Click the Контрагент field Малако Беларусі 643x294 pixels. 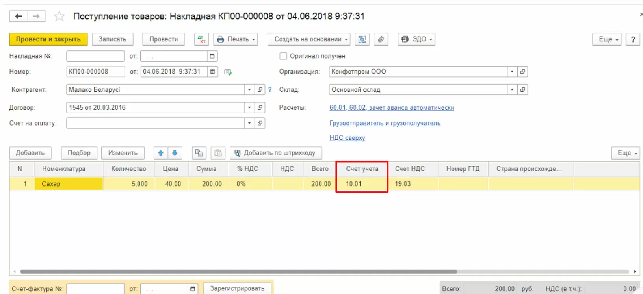[x=156, y=90]
